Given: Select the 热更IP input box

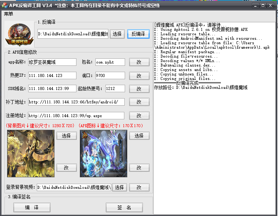Looking at the screenshot, I should [52, 75].
